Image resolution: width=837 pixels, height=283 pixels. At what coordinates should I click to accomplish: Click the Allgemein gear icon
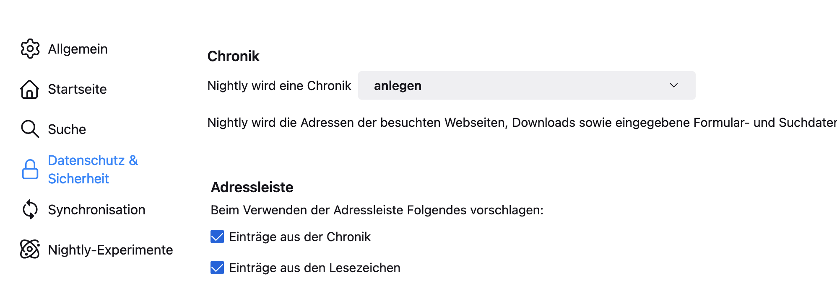(x=30, y=49)
